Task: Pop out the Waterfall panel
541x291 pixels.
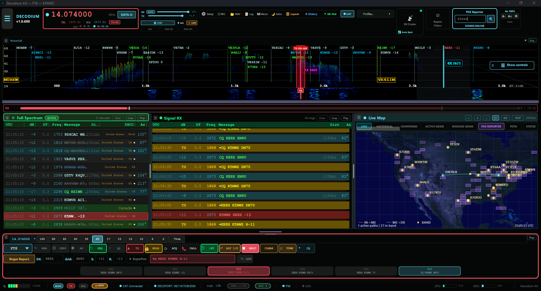Action: (x=532, y=41)
